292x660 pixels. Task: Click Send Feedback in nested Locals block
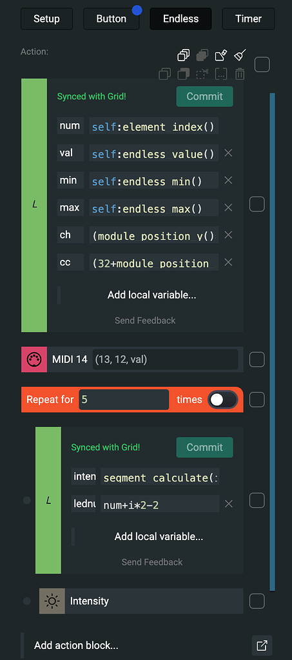[x=152, y=562]
